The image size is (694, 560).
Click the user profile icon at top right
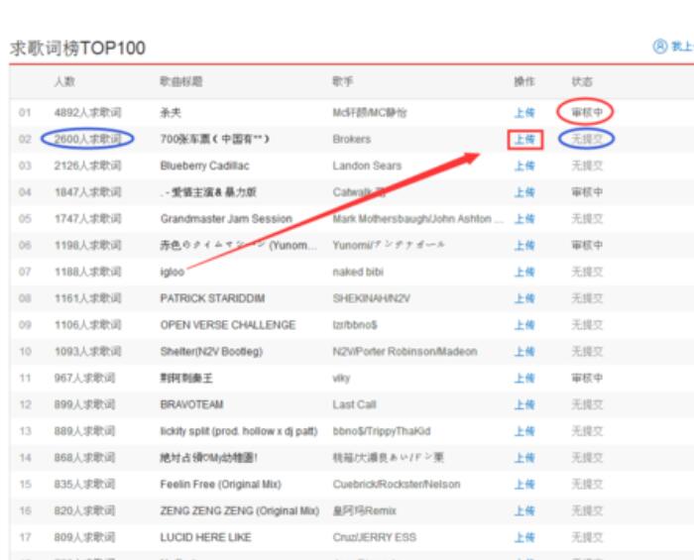click(x=659, y=46)
